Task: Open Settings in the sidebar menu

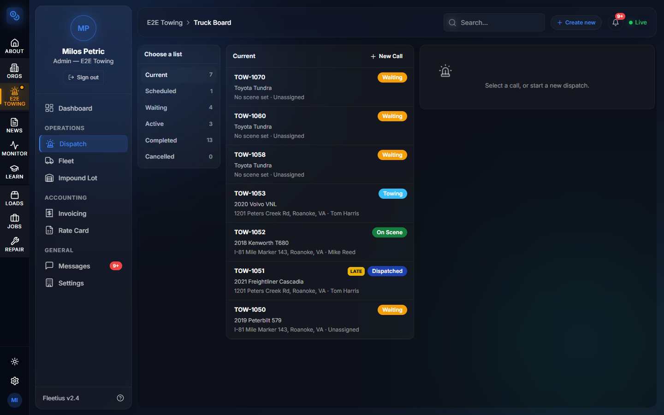Action: coord(83,283)
